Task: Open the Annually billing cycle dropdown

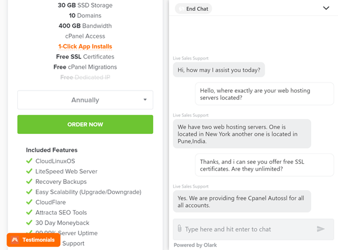Action: (86, 100)
